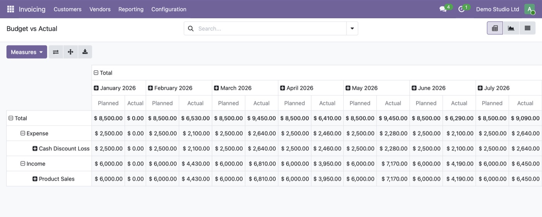Open the Reporting menu
Screen dimensions: 542x217
[x=131, y=9]
